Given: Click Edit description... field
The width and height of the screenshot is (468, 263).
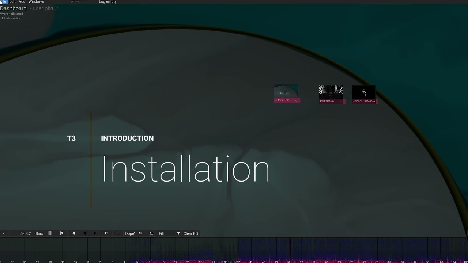Looking at the screenshot, I should pos(12,18).
